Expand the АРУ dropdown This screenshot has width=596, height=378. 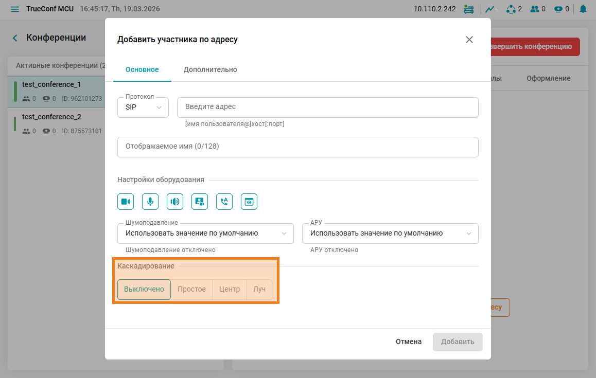(x=390, y=233)
